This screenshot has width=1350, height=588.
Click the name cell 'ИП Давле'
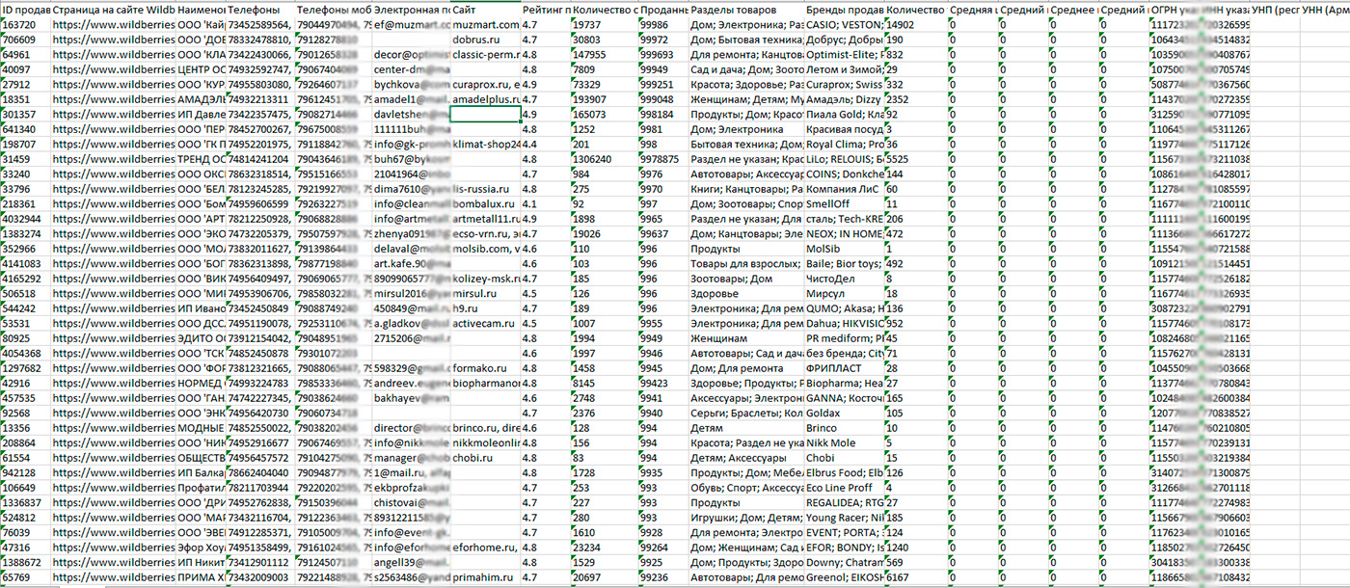(x=201, y=114)
